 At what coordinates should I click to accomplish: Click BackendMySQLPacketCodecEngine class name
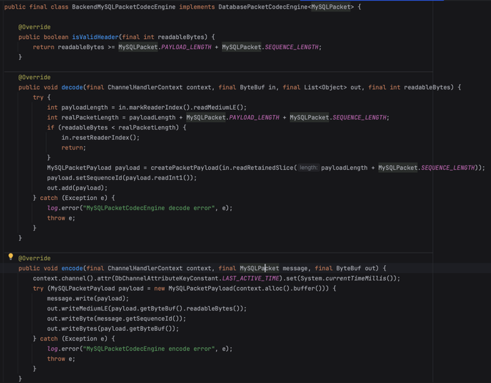point(124,7)
